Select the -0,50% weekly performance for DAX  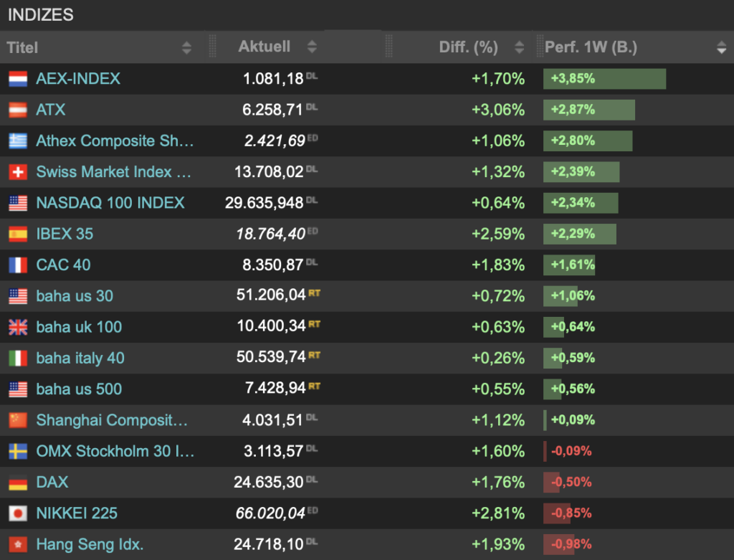tap(571, 483)
